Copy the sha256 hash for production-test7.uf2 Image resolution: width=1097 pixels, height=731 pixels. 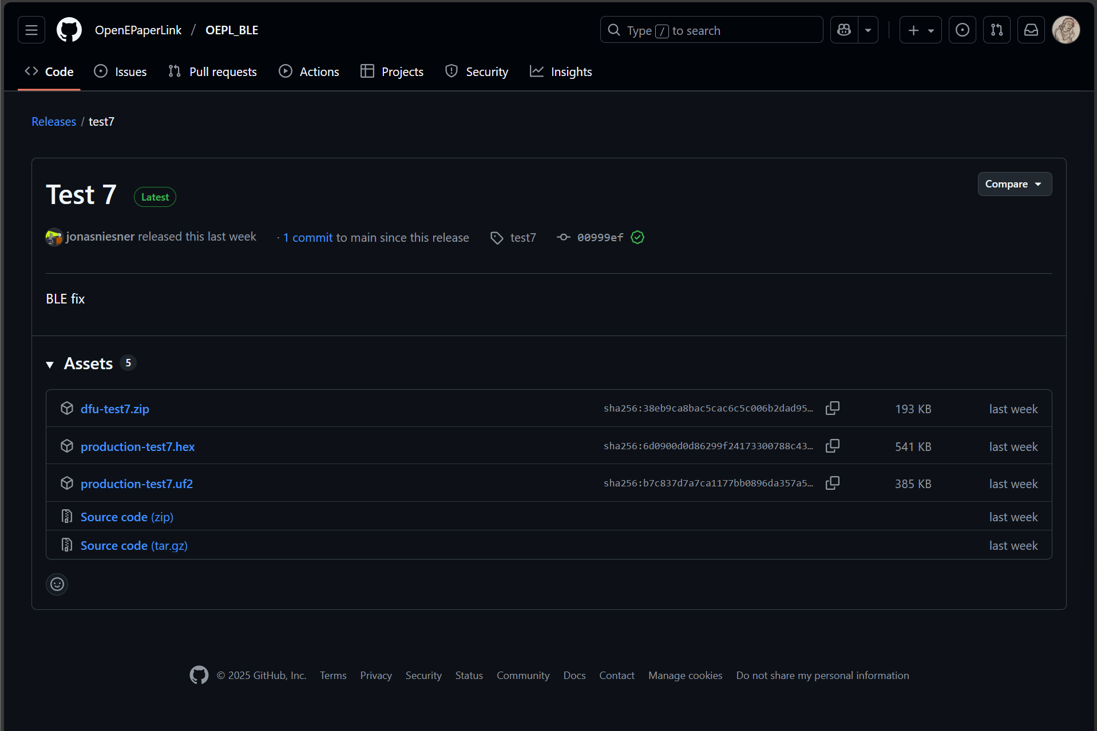pos(833,483)
